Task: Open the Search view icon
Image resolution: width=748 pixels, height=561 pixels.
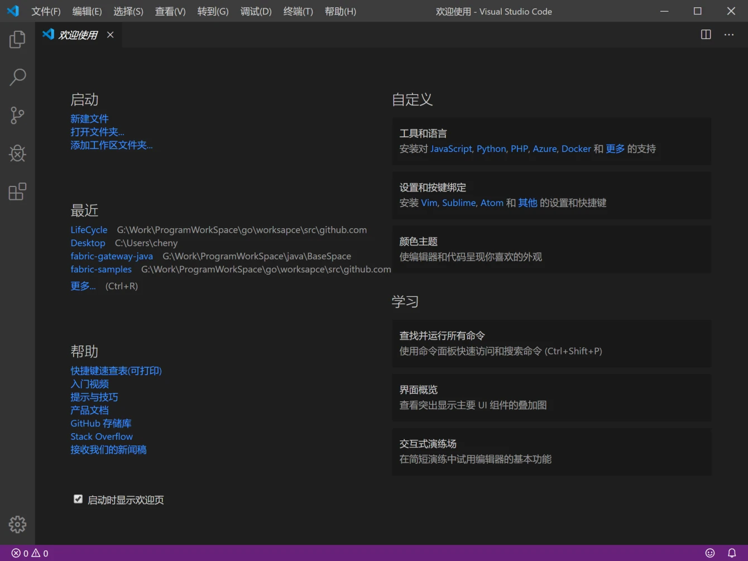Action: [17, 77]
